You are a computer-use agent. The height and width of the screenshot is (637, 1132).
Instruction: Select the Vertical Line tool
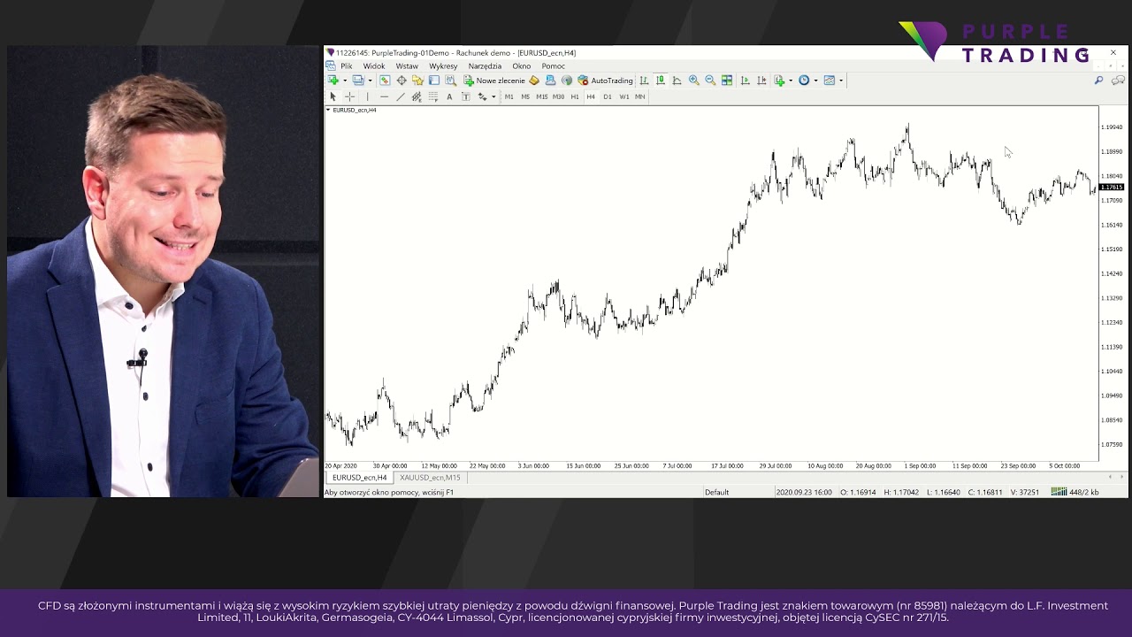coord(367,96)
